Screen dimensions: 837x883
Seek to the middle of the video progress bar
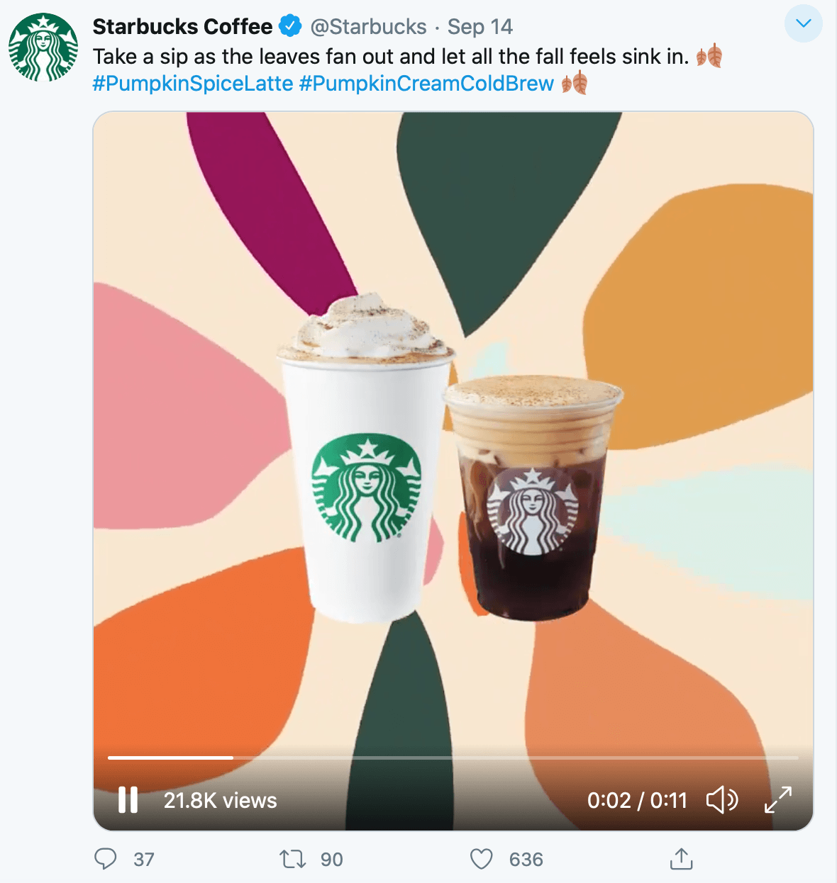453,758
